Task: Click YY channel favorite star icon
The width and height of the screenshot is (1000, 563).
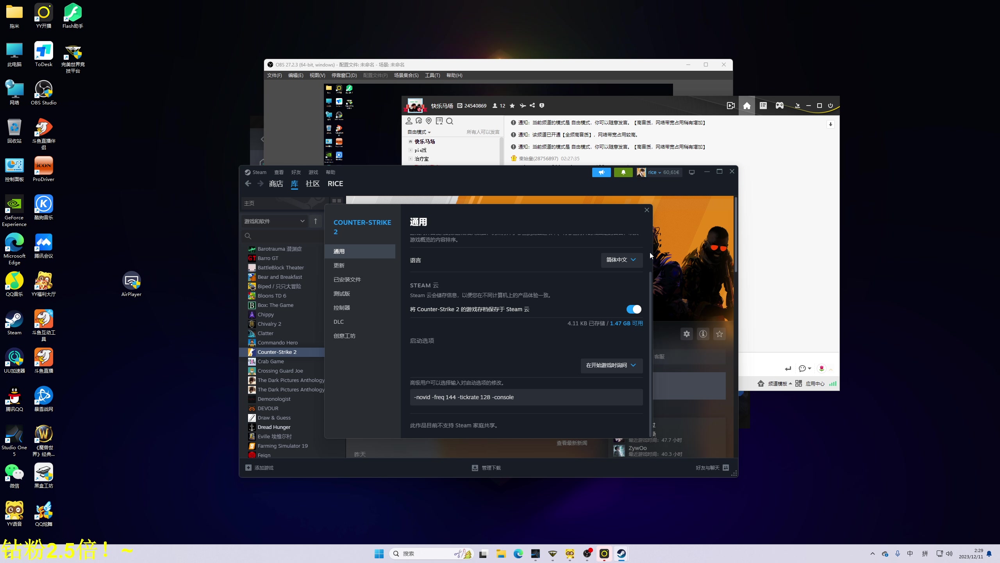Action: [x=512, y=106]
